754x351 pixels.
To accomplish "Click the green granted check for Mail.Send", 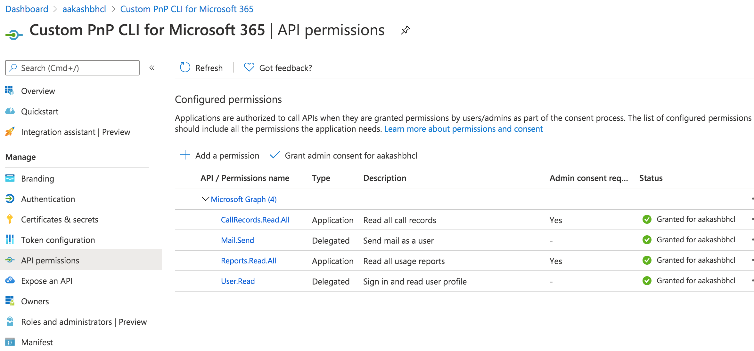I will click(x=647, y=240).
